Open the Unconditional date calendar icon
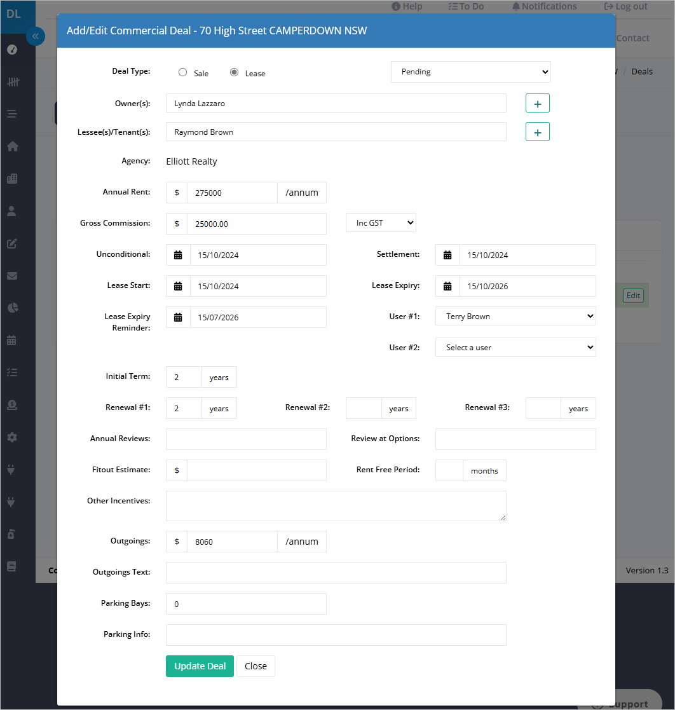675x710 pixels. (x=178, y=255)
